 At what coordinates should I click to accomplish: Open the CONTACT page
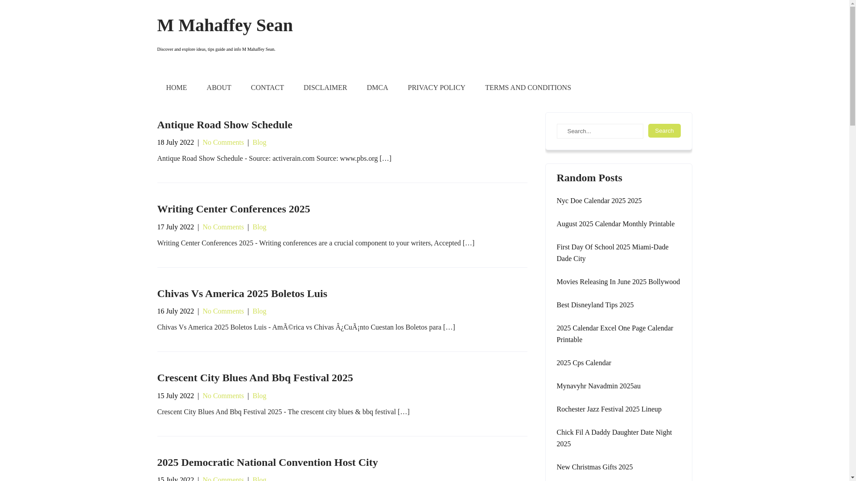pos(267,88)
